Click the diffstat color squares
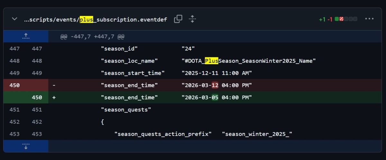Image resolution: width=386 pixels, height=160 pixels. coord(346,19)
